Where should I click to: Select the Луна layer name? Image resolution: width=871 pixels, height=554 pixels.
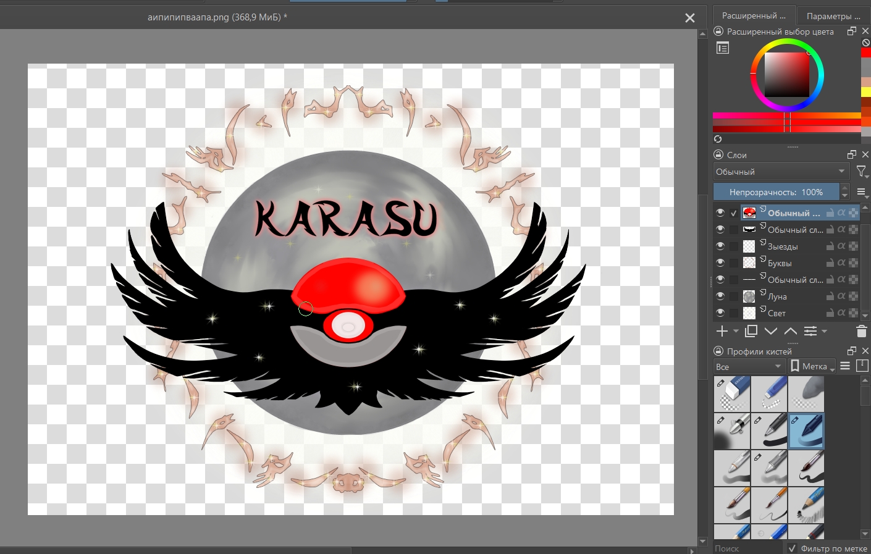click(777, 296)
